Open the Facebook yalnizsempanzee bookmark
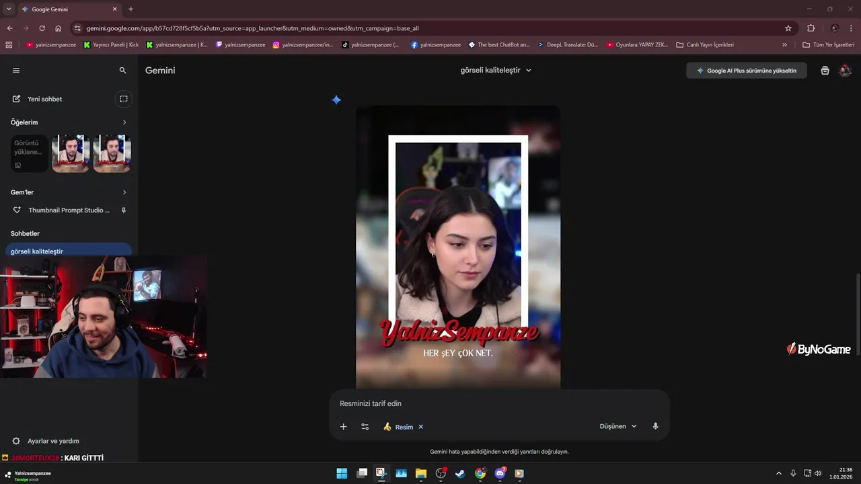The image size is (861, 484). click(x=436, y=45)
